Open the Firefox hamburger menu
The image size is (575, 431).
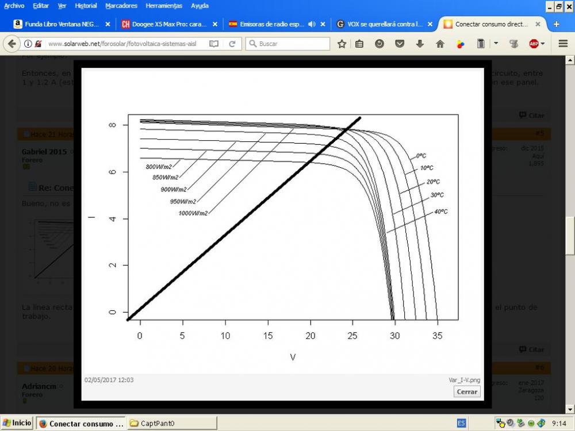563,44
